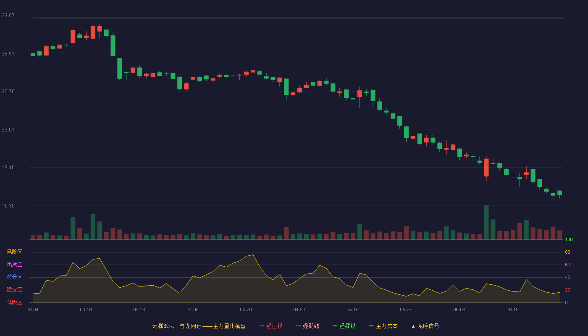Select the 建仓区 zone label
This screenshot has height=336, width=588.
[14, 290]
